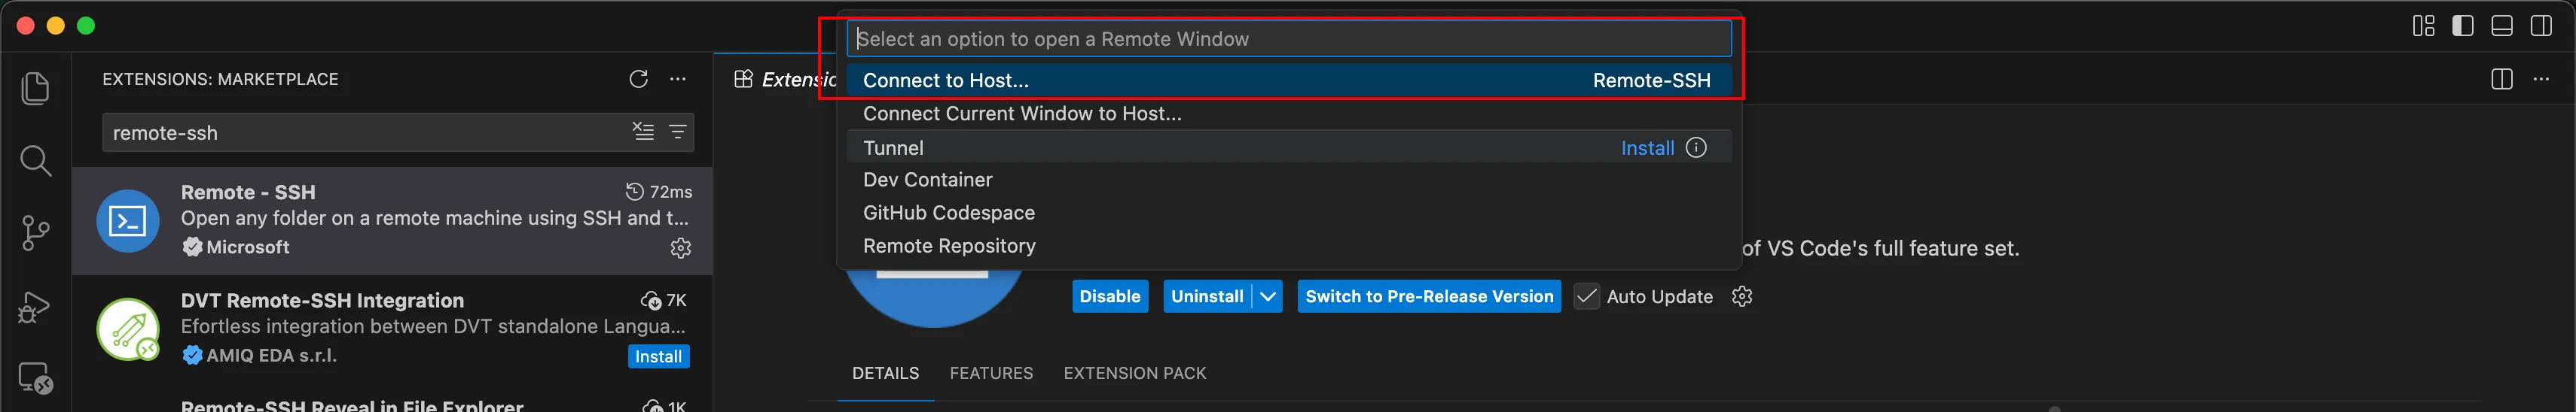Open Extensions view more actions menu
Image resolution: width=2576 pixels, height=412 pixels.
tap(678, 79)
